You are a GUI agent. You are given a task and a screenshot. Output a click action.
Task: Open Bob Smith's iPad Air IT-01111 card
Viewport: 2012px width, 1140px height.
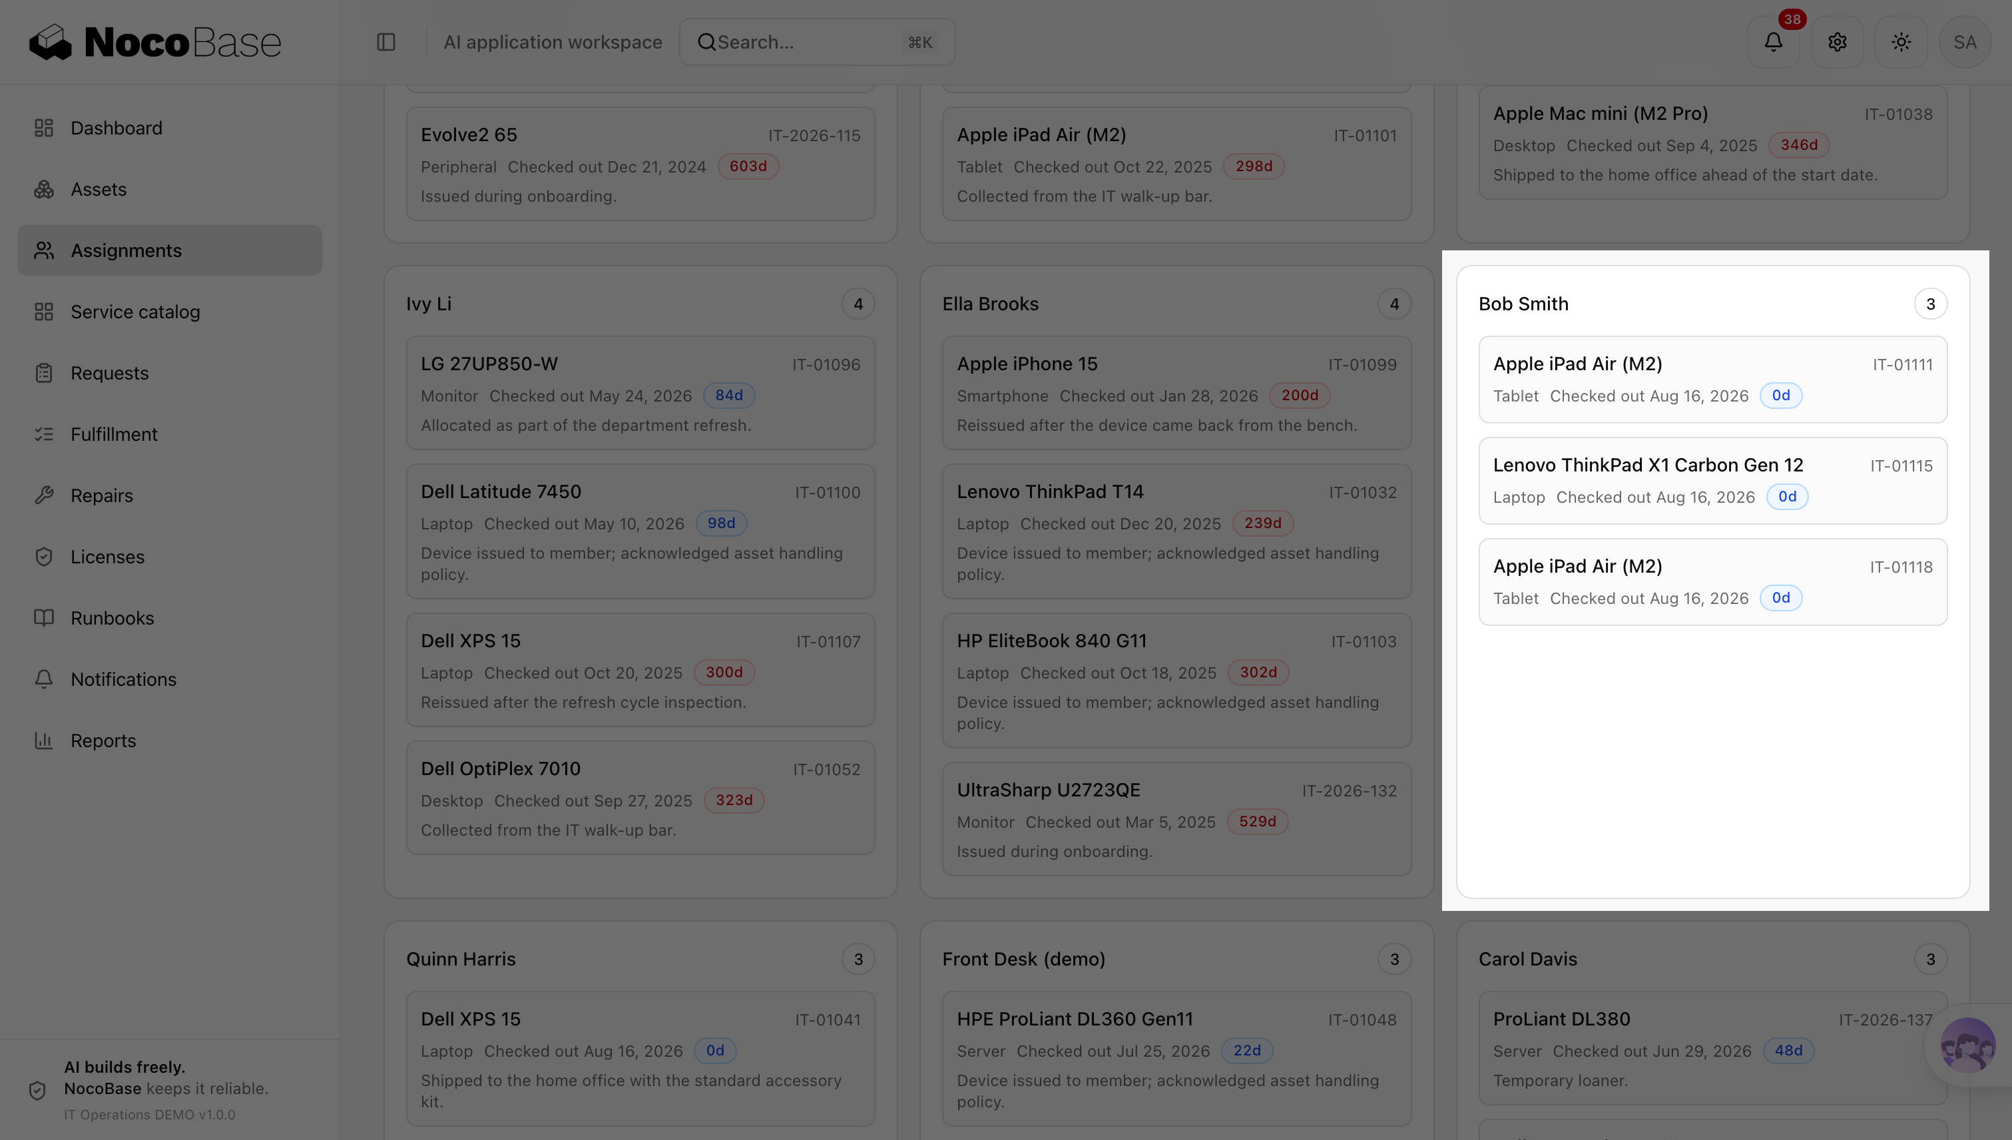click(1713, 380)
